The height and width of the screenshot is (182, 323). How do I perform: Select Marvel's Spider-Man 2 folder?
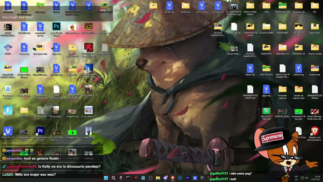(x=72, y=50)
